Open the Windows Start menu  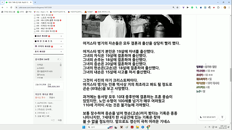coord(84,127)
